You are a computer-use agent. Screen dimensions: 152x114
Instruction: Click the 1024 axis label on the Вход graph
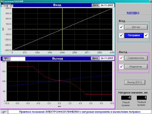(37, 53)
